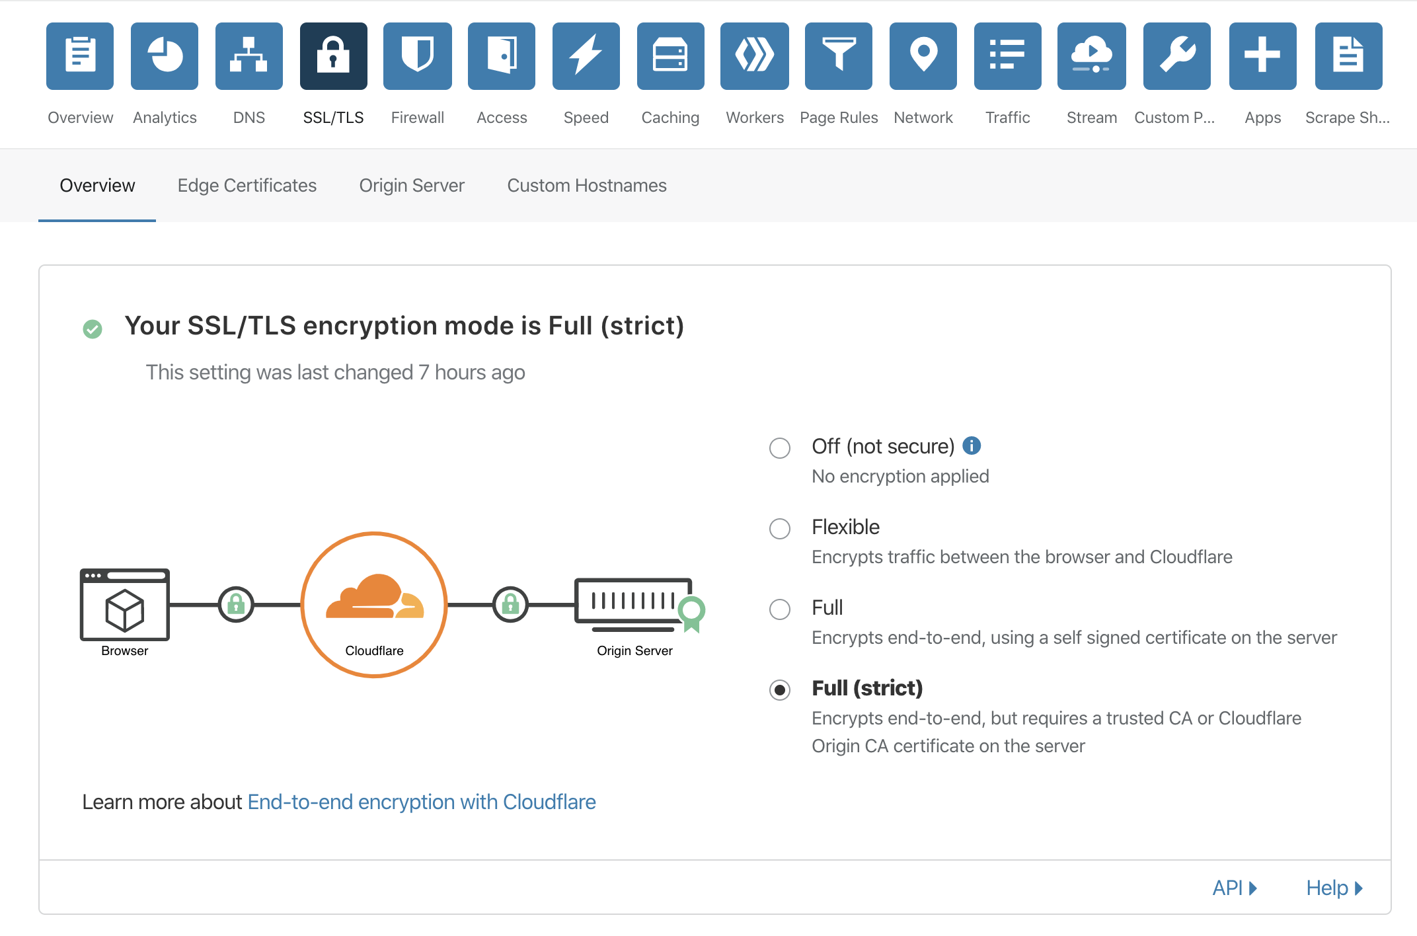Open the Stream cloud play icon
This screenshot has width=1417, height=936.
coord(1092,56)
